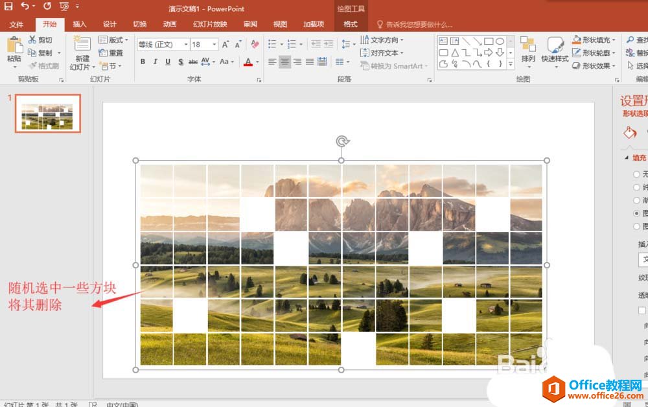Select the first fill radio option

pyautogui.click(x=636, y=174)
